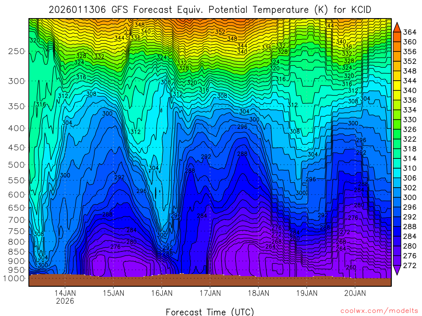Click the 650 pressure level axis label

click(x=16, y=208)
